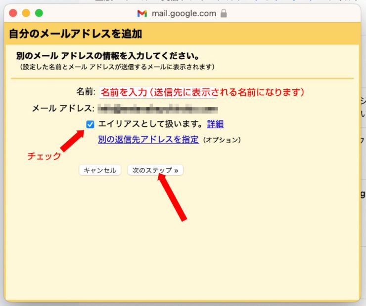Open the 詳細 link
The height and width of the screenshot is (306, 366).
(x=215, y=124)
